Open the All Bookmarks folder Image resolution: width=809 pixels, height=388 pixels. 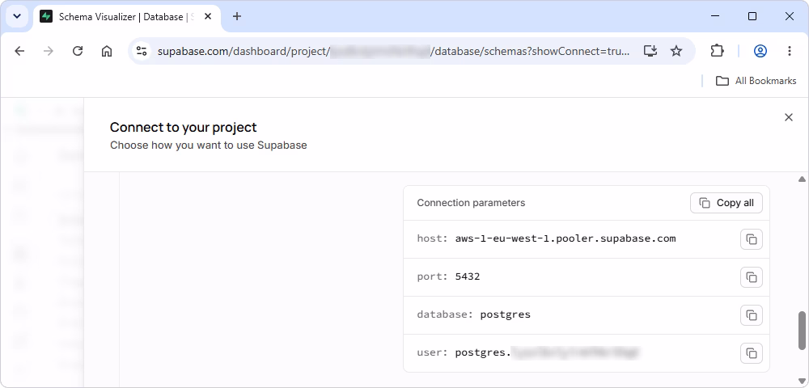[756, 81]
